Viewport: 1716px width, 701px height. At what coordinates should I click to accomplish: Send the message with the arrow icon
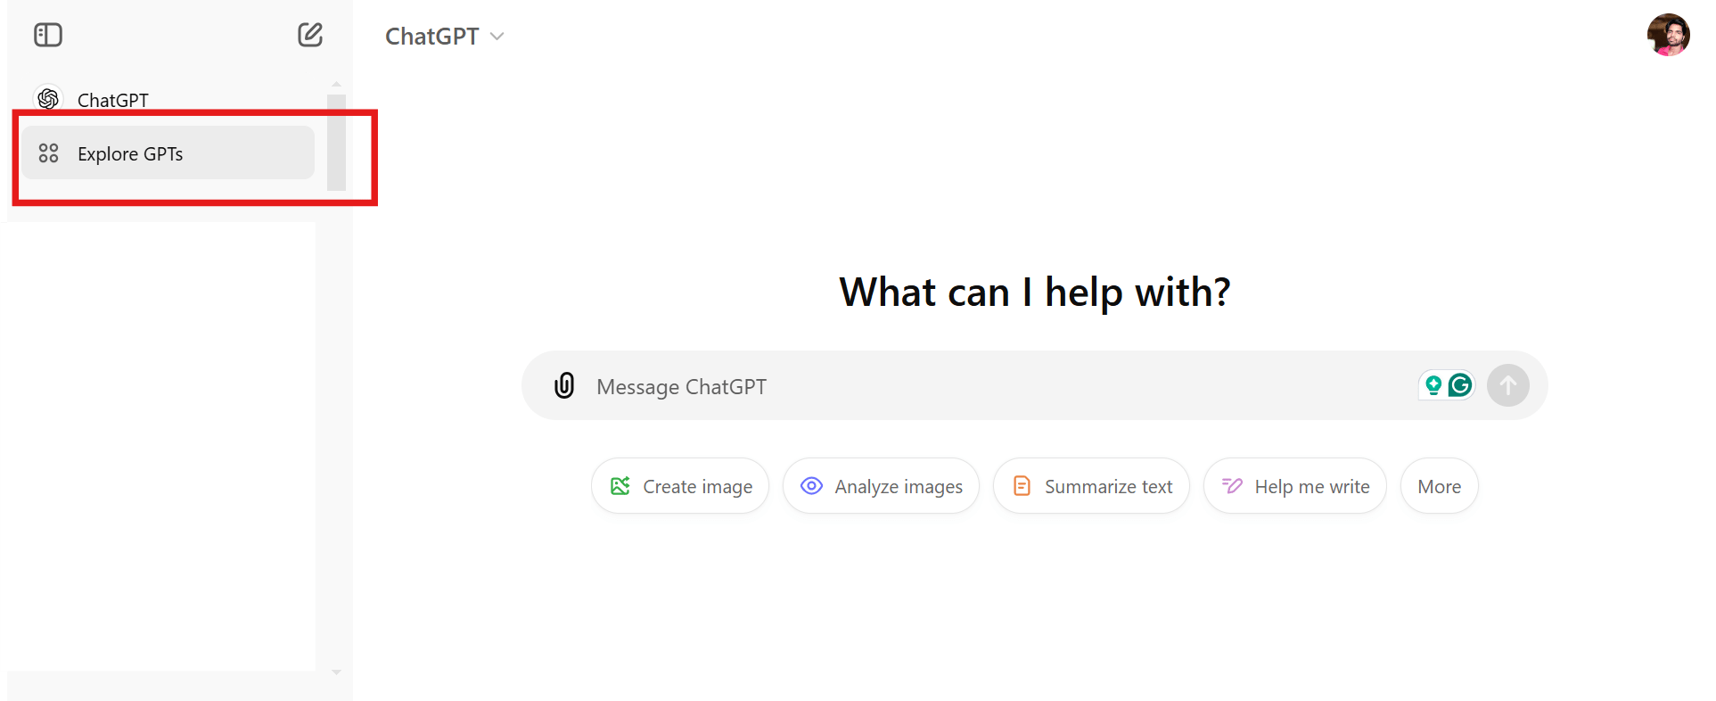[x=1507, y=385]
